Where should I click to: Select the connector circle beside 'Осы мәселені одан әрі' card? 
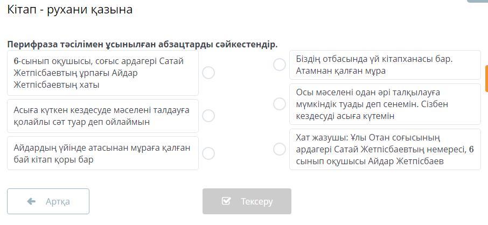tap(279, 104)
